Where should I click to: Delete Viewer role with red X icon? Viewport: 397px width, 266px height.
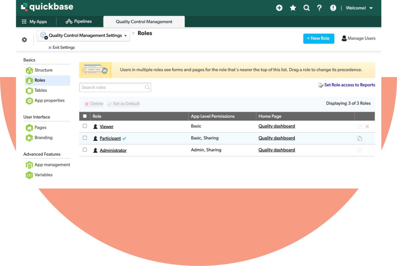click(367, 127)
